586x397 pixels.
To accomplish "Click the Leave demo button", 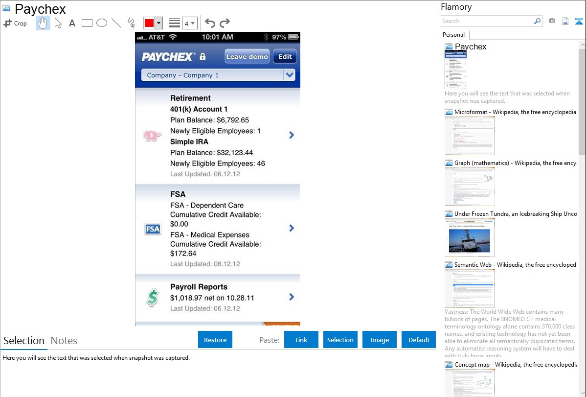I will (247, 56).
